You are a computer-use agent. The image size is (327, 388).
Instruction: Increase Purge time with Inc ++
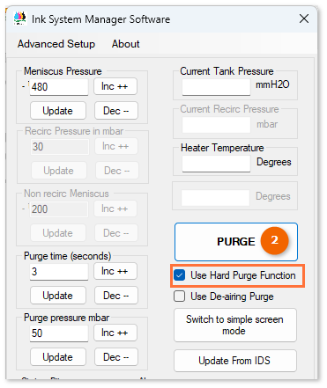coord(115,271)
